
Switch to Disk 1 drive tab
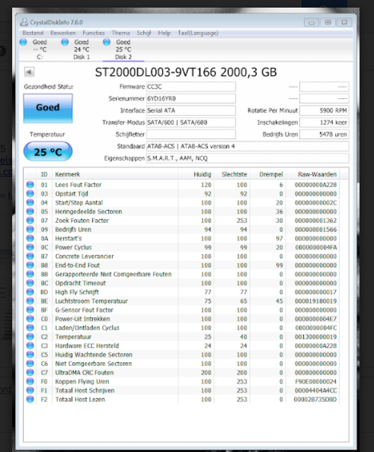tap(82, 49)
